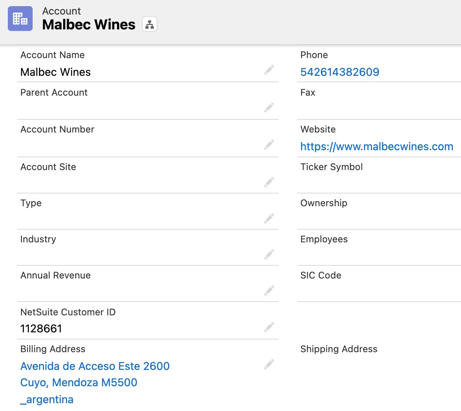461x411 pixels.
Task: Open the account hierarchy view
Action: tap(149, 24)
